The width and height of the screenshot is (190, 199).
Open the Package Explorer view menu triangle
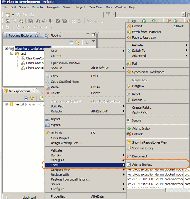point(93,41)
